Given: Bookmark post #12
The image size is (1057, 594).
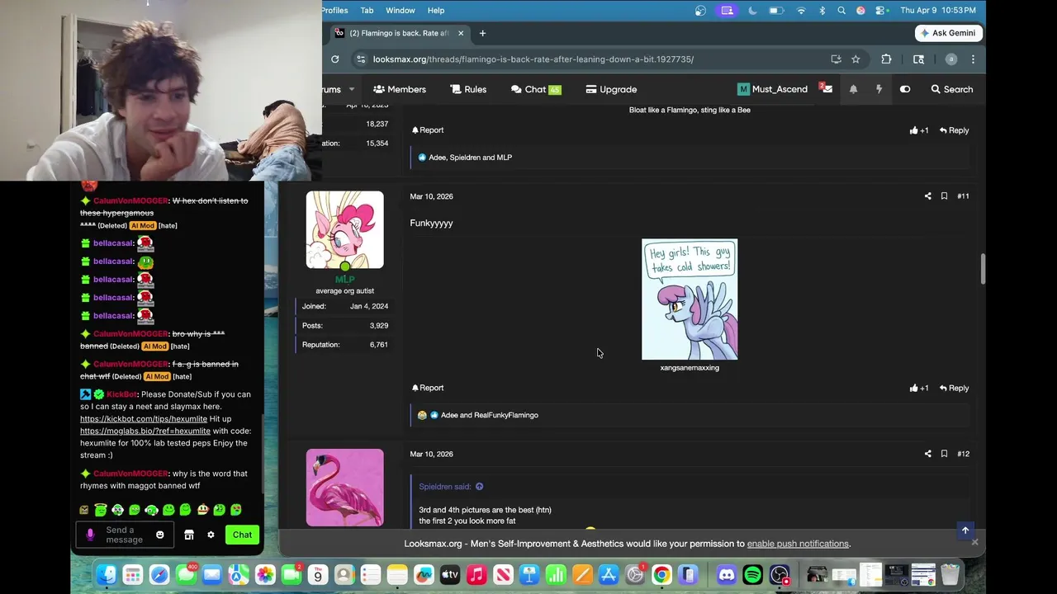Looking at the screenshot, I should [944, 454].
